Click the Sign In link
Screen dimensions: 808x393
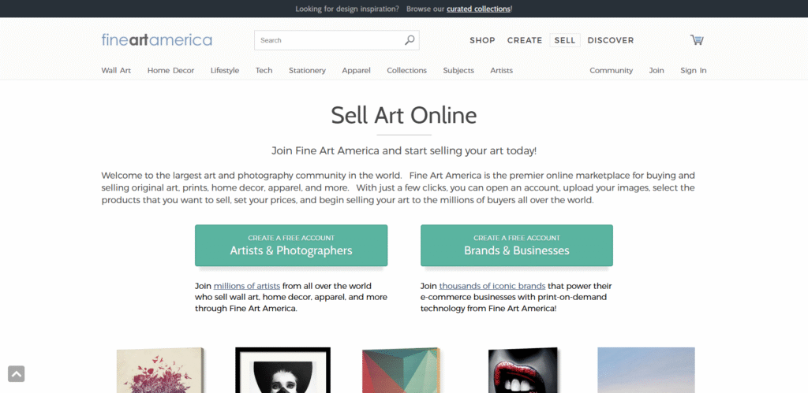coord(693,70)
